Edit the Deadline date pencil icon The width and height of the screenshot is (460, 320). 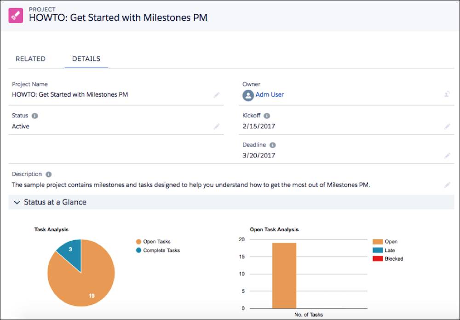[x=447, y=156]
